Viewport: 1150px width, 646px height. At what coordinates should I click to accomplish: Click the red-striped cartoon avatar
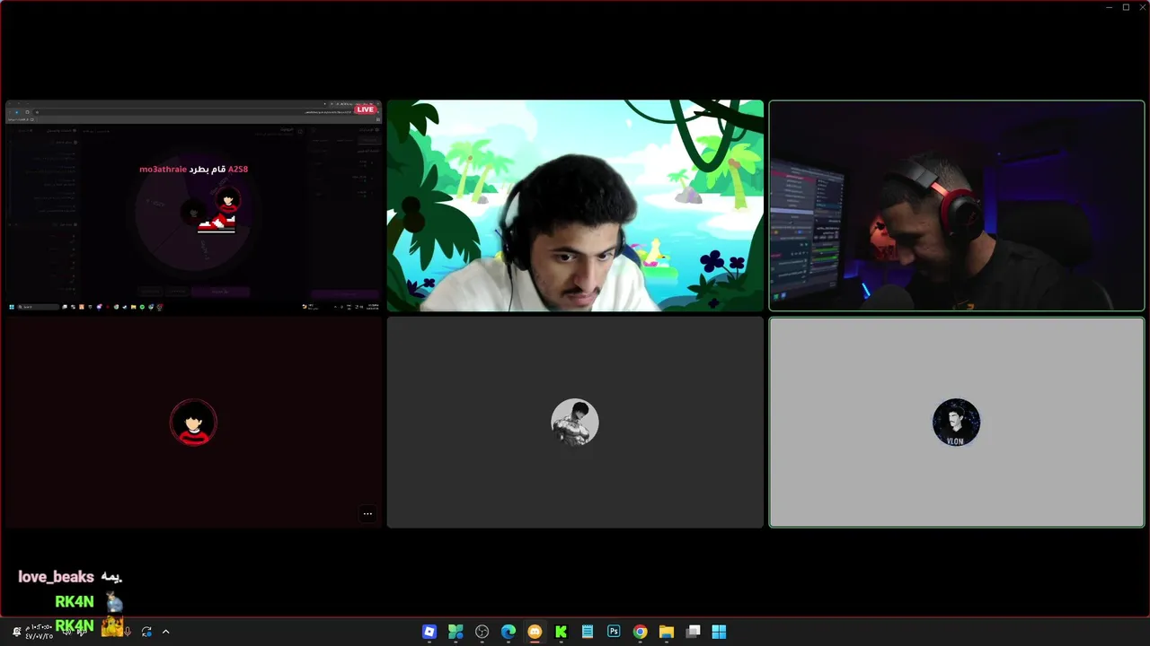click(x=193, y=422)
